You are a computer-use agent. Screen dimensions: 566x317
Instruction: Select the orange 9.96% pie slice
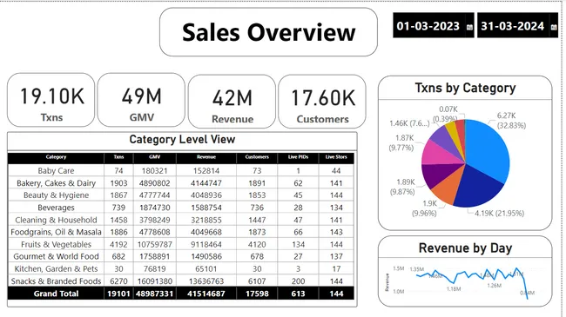coord(447,188)
